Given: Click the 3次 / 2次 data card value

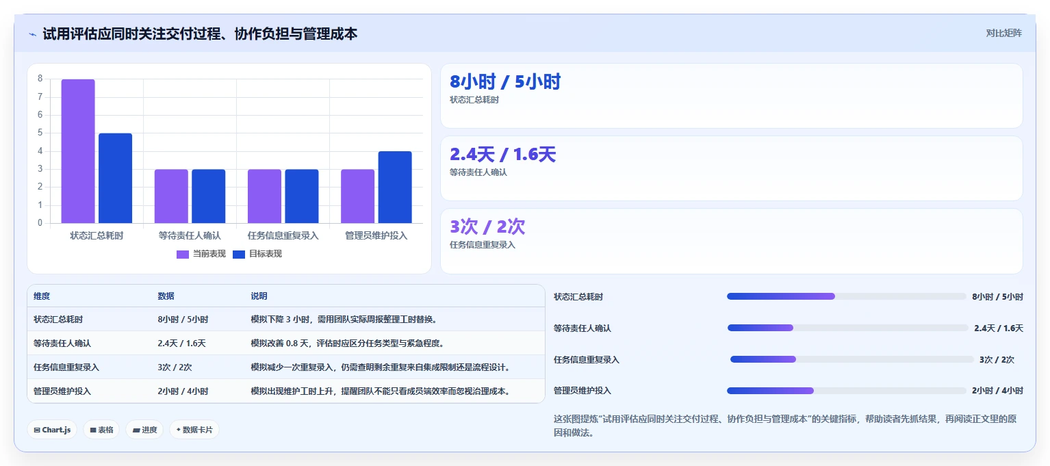Looking at the screenshot, I should 487,227.
